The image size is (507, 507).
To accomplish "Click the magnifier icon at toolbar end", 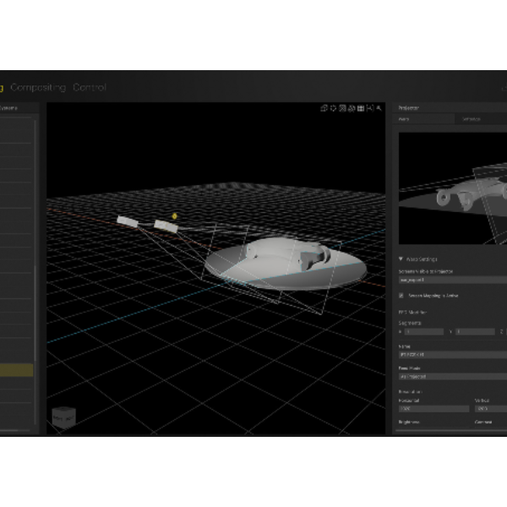I will tap(379, 108).
